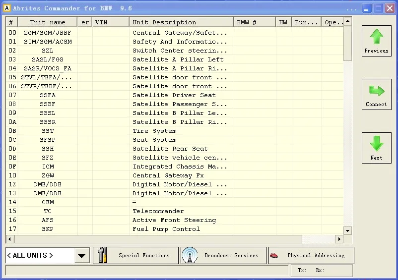Click the vertical scrollbar up arrow

[348, 21]
